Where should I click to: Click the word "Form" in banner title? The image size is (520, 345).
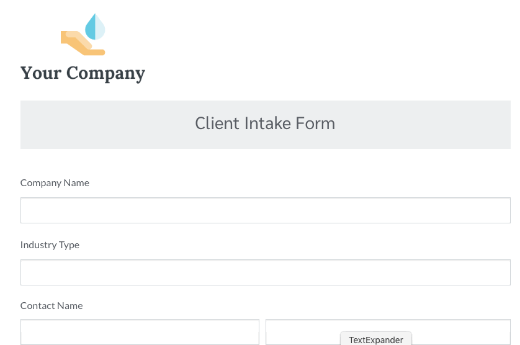[315, 123]
